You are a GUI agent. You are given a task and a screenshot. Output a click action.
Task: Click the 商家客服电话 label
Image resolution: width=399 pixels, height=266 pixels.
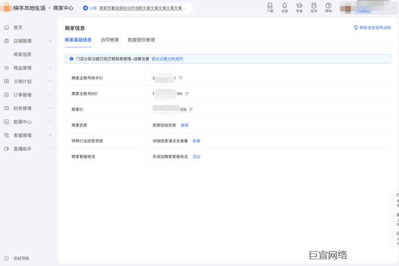pos(83,157)
